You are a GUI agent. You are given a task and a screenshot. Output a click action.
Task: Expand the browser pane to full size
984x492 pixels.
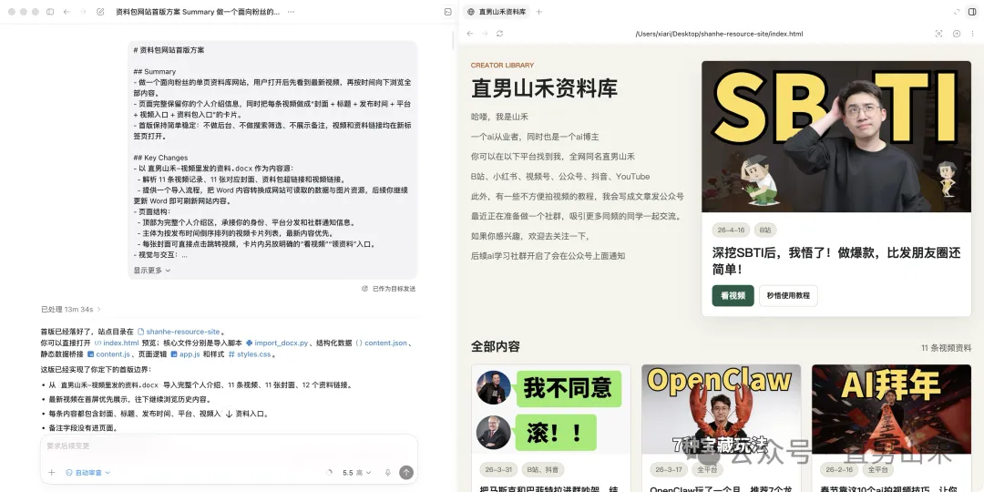tap(957, 12)
